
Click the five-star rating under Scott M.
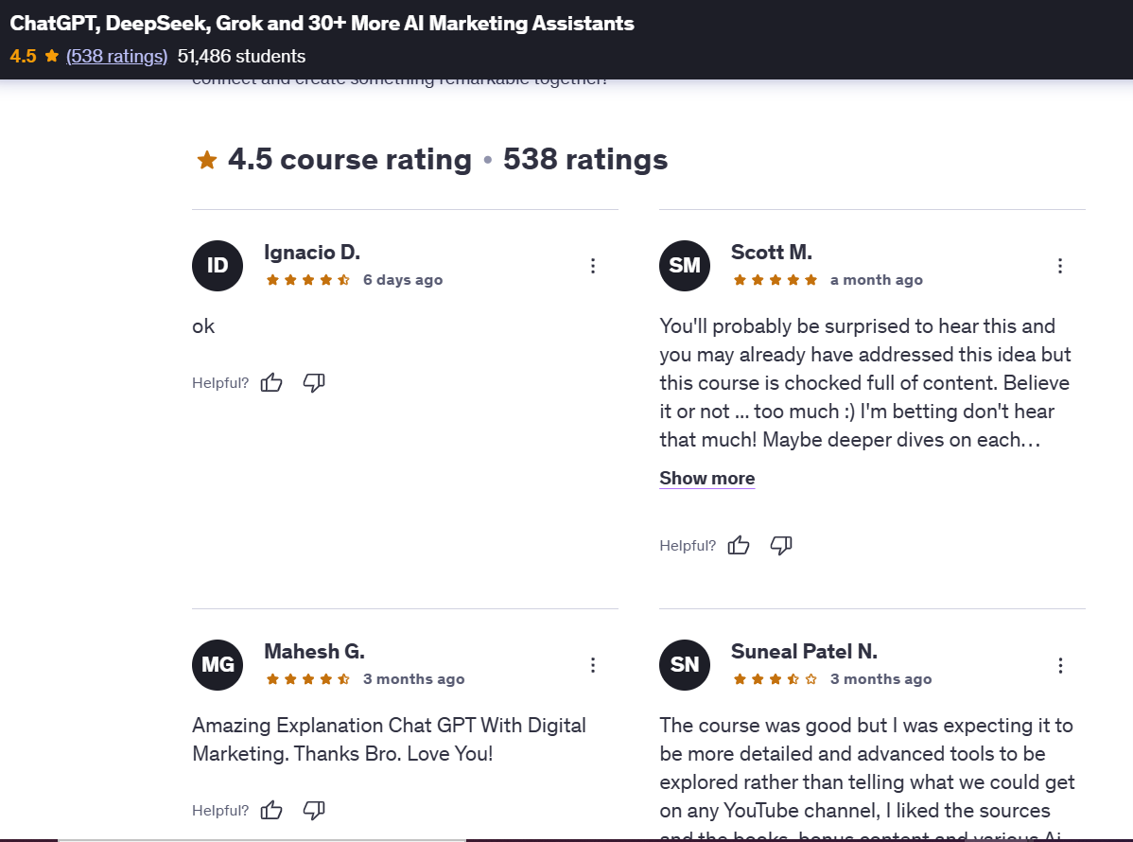pos(776,280)
